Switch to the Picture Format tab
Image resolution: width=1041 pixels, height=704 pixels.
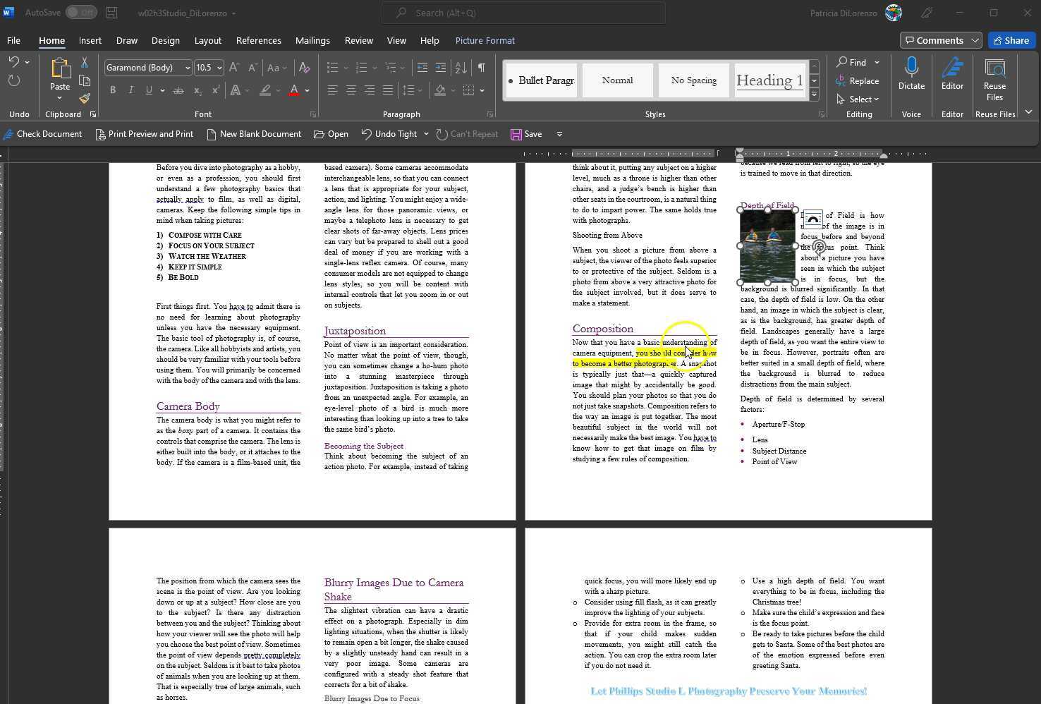tap(485, 40)
